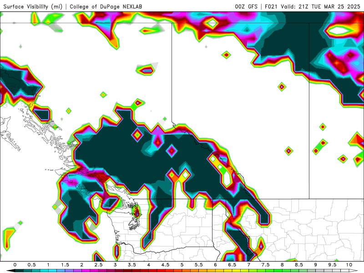Image resolution: width=364 pixels, height=273 pixels.
Task: Click the 'College of DuPage NEXLAB' label
Action: pyautogui.click(x=106, y=6)
